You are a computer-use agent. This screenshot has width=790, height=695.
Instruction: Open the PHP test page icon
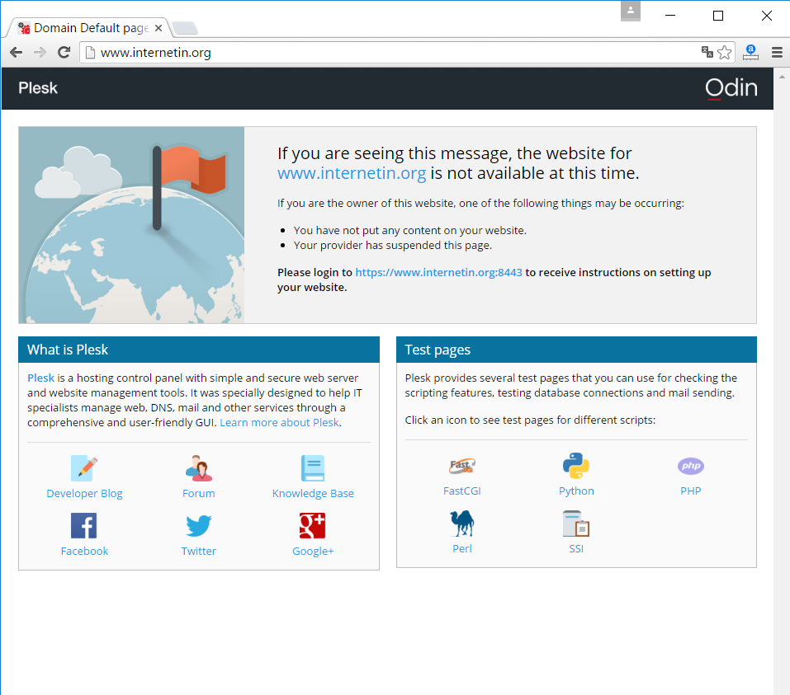click(x=691, y=467)
